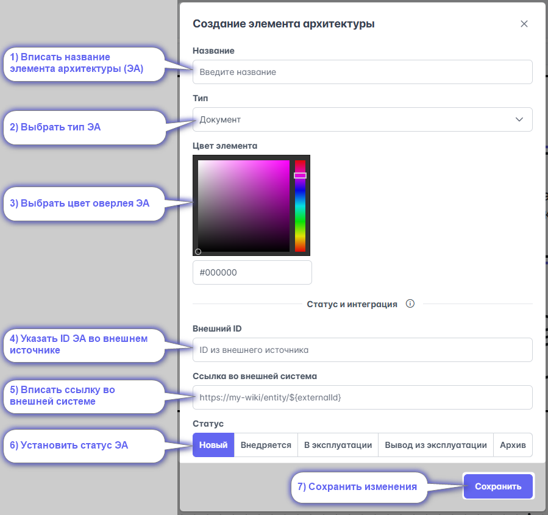Expand the Тип dropdown chevron
The image size is (548, 515).
[x=519, y=119]
